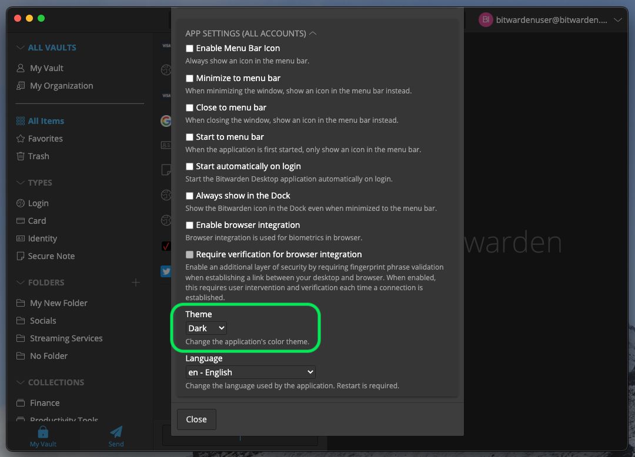
Task: Filter by Secure Note type icon
Action: coord(20,256)
